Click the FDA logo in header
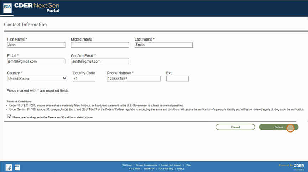Screen dimensions: 308x172 [7, 8]
